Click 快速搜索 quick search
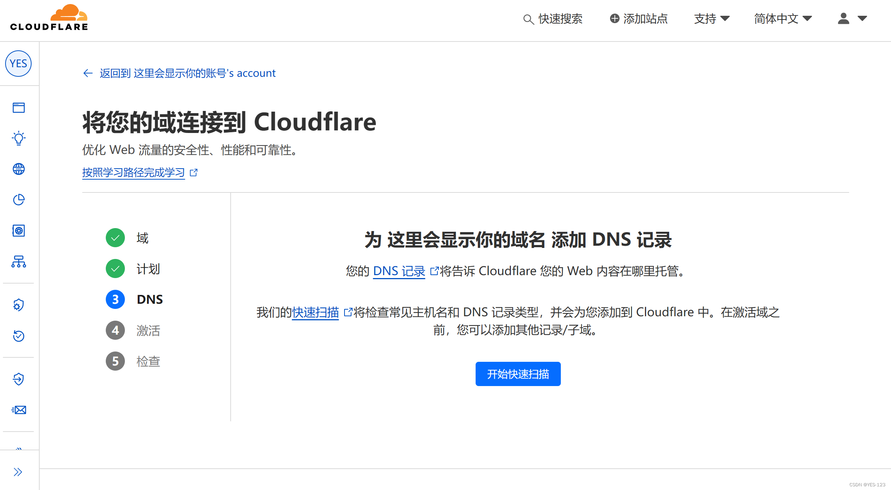Image resolution: width=891 pixels, height=490 pixels. tap(553, 19)
